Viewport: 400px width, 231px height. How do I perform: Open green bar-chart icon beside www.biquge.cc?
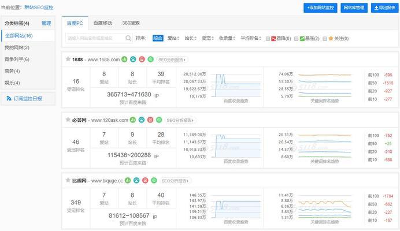[x=128, y=180]
